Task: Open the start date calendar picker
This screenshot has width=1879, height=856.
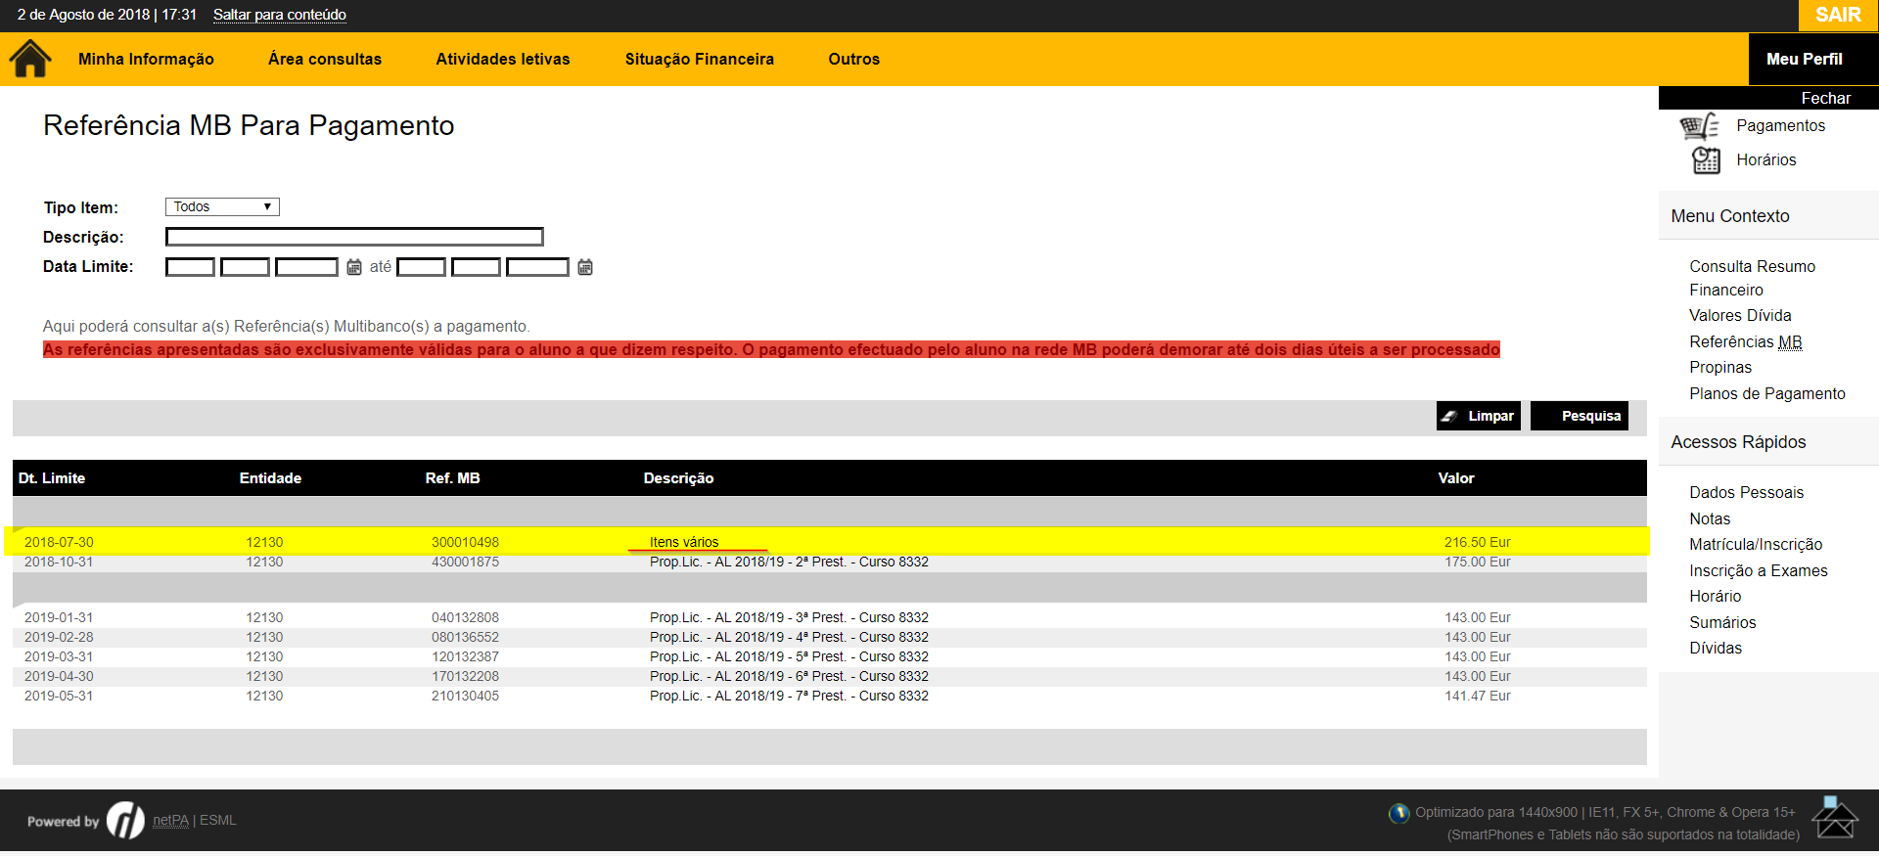Action: (354, 267)
